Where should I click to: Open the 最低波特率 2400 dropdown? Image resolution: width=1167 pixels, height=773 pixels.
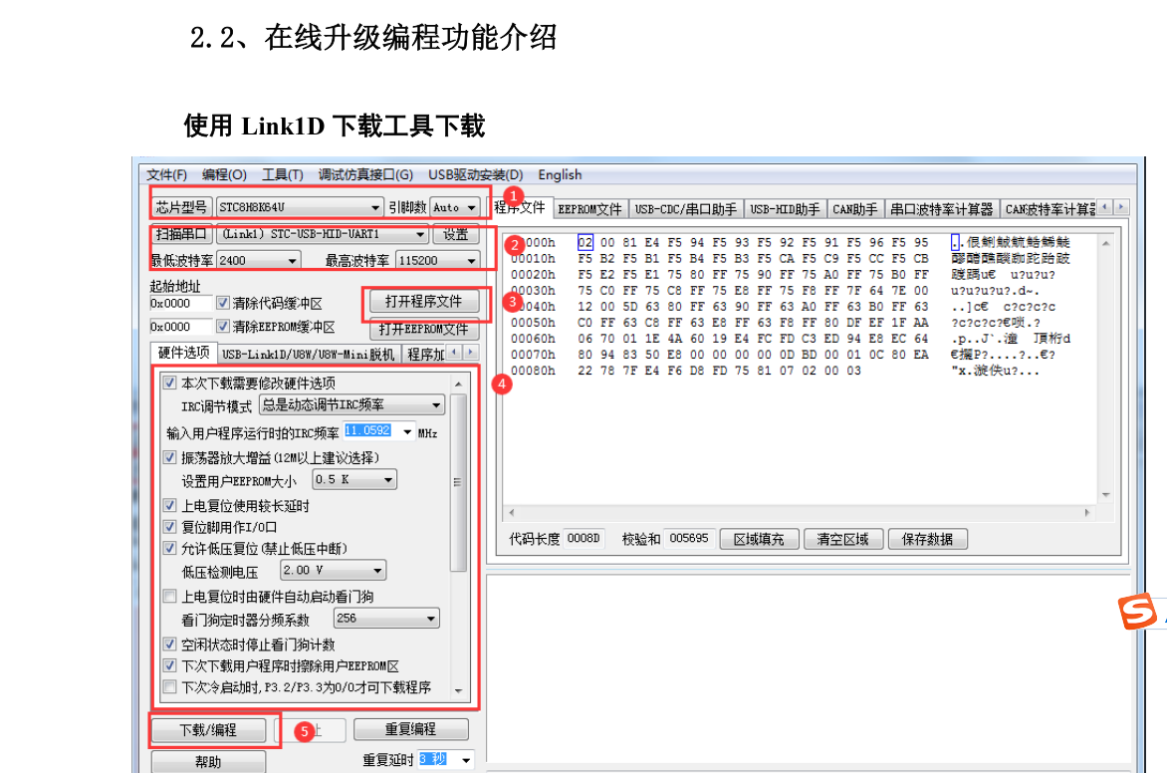(x=293, y=261)
